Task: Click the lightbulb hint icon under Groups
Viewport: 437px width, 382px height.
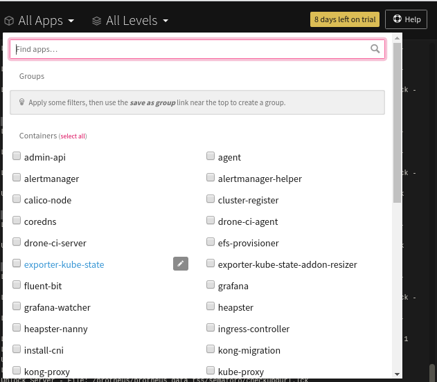Action: coord(22,102)
